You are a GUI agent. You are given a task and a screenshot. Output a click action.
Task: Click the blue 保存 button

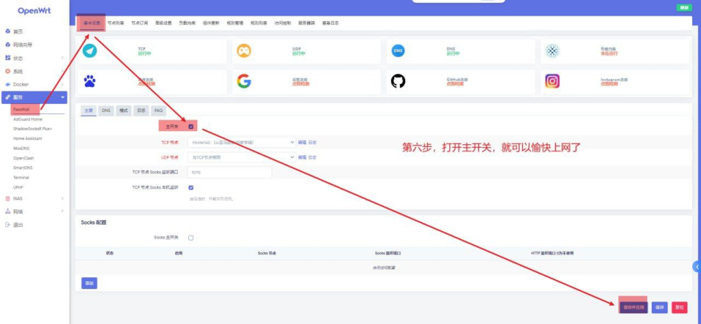click(659, 308)
